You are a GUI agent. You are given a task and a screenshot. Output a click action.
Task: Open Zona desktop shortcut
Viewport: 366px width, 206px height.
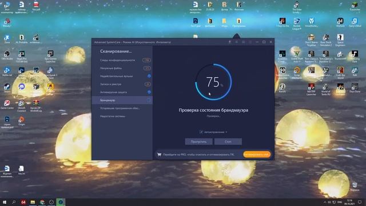(7, 39)
